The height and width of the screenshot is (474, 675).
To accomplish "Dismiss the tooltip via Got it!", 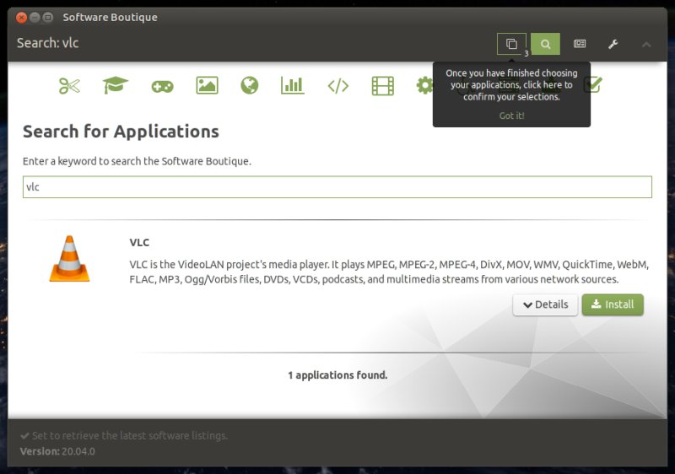I will 511,116.
